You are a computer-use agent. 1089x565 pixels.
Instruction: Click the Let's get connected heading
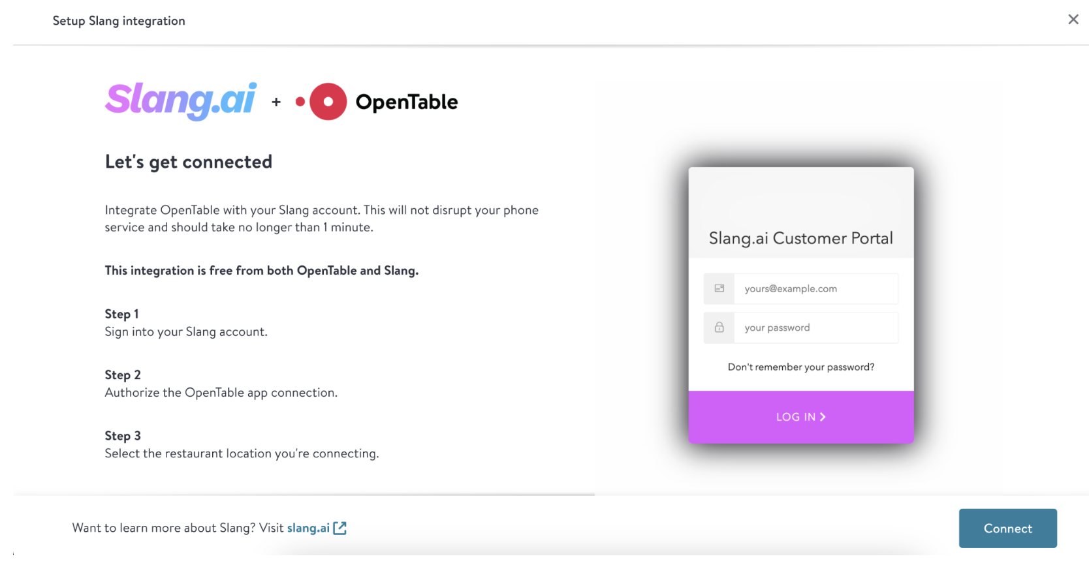click(188, 161)
